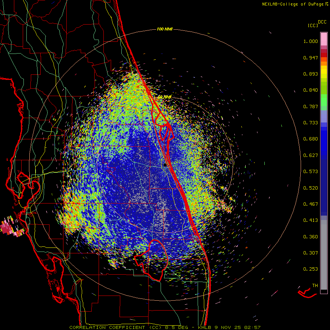Viewport: 330px width, 330px height.
Task: Click the magenta echo blob on west coast
Action: coord(6,228)
